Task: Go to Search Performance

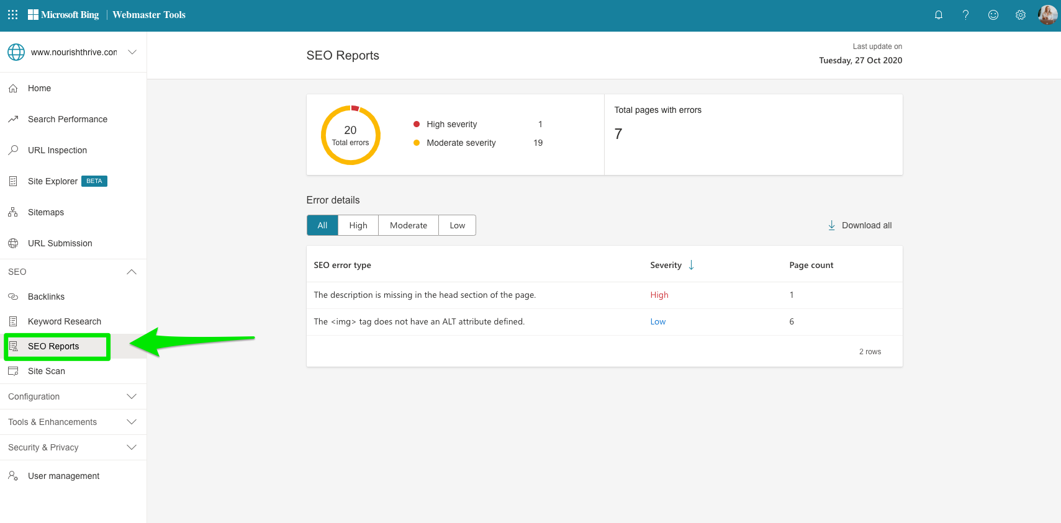Action: pos(67,119)
